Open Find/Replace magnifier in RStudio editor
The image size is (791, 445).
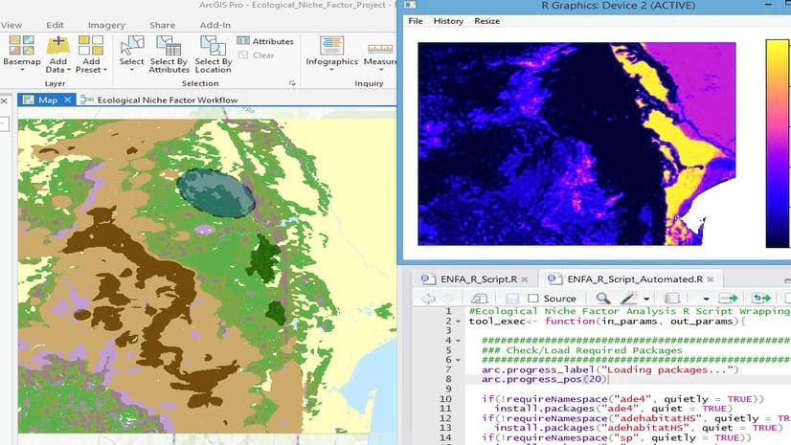pos(602,299)
